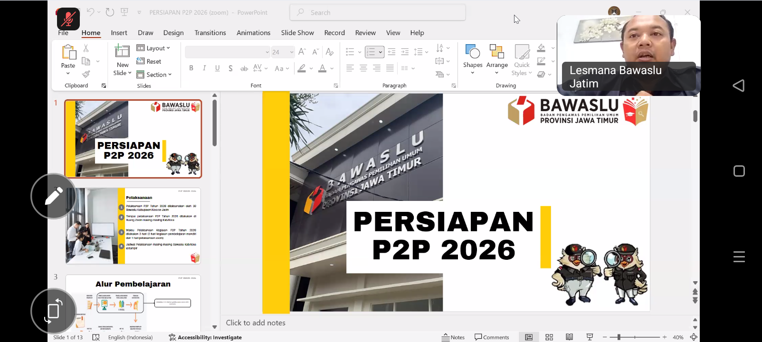This screenshot has width=762, height=342.
Task: Open the Section dropdown
Action: (x=154, y=75)
